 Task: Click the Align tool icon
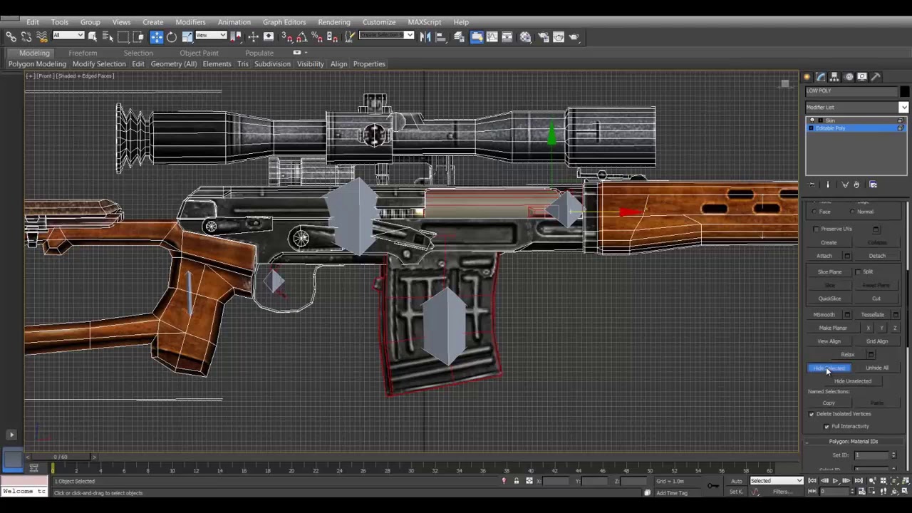click(440, 36)
